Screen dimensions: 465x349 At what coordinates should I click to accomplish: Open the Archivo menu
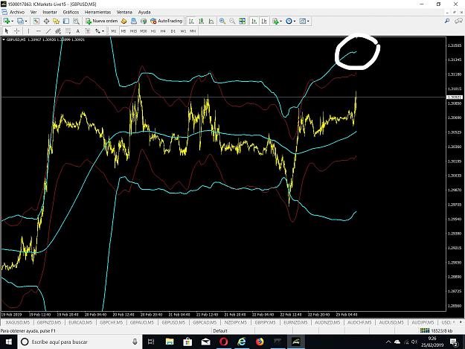point(17,12)
